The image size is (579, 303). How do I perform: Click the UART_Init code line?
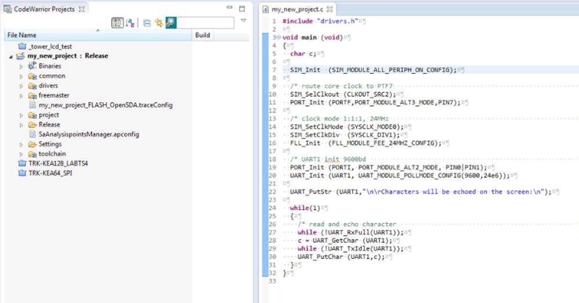[400, 175]
